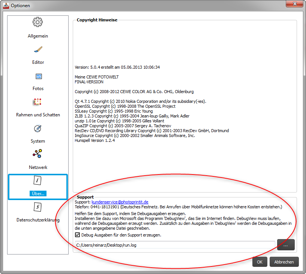
Task: Go to the System section label
Action: pyautogui.click(x=37, y=141)
